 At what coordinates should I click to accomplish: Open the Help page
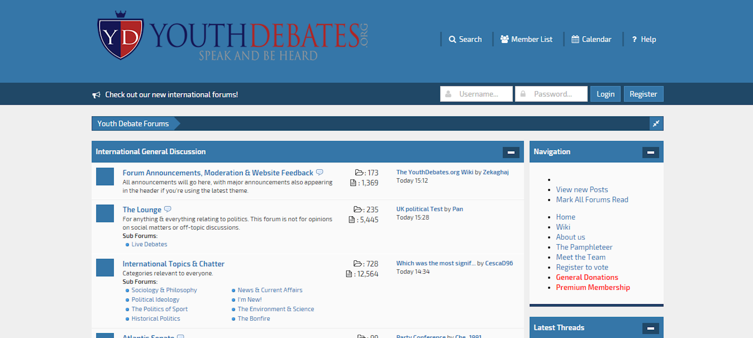click(x=644, y=39)
